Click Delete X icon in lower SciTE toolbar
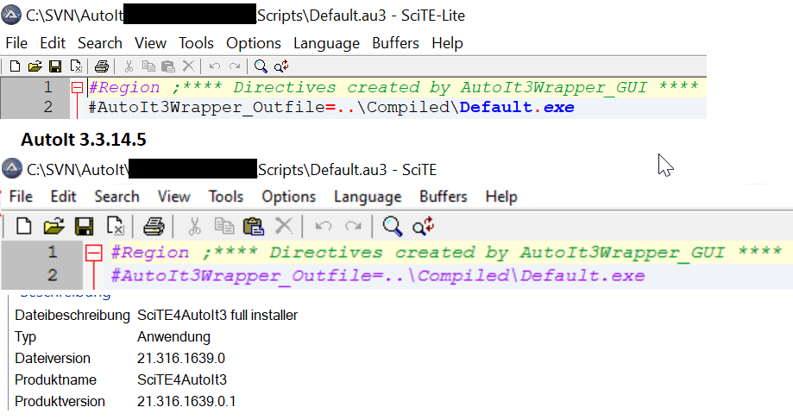The image size is (793, 420). (x=284, y=226)
